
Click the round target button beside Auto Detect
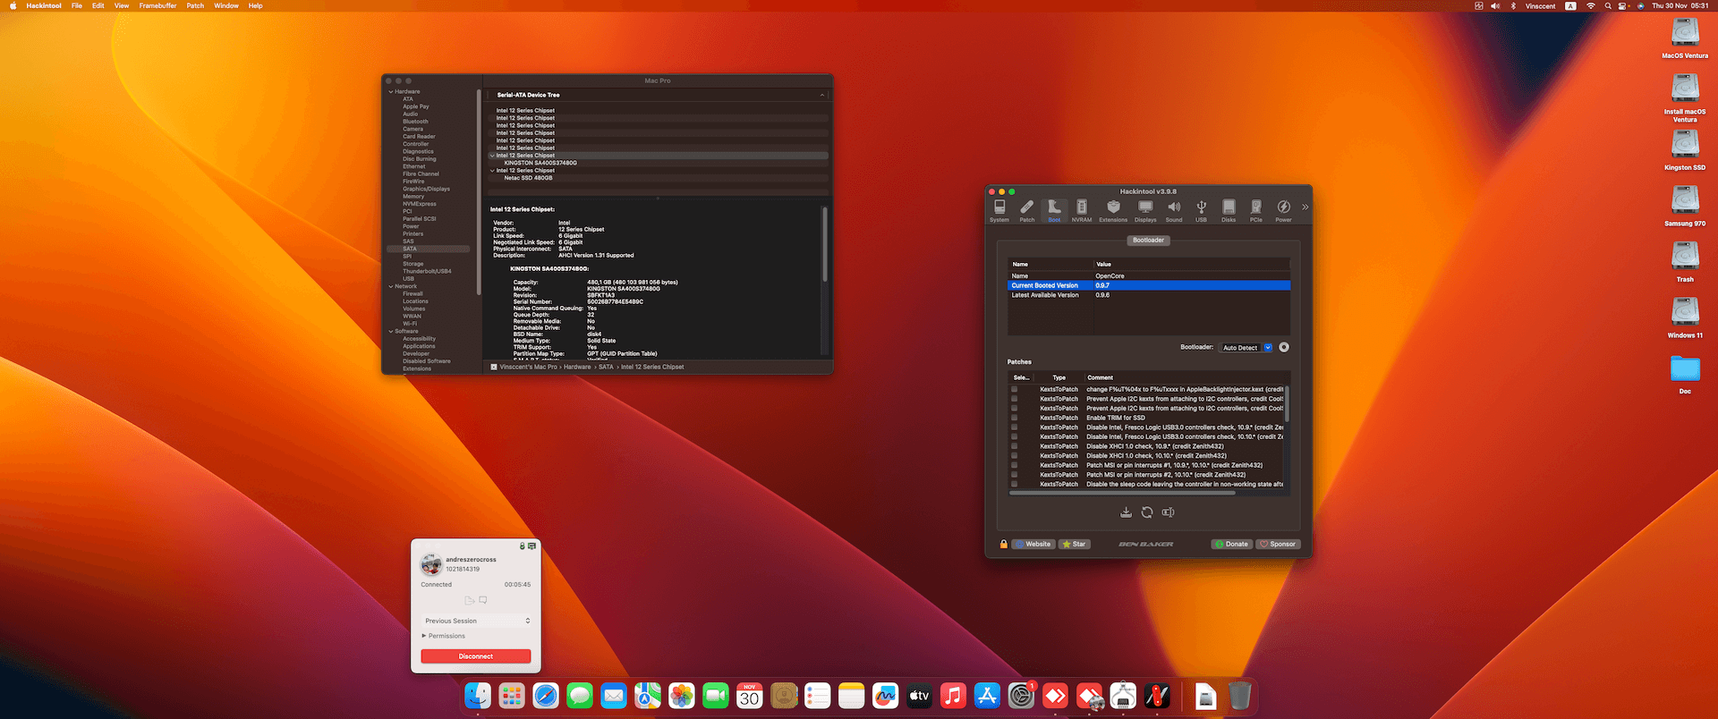tap(1284, 347)
